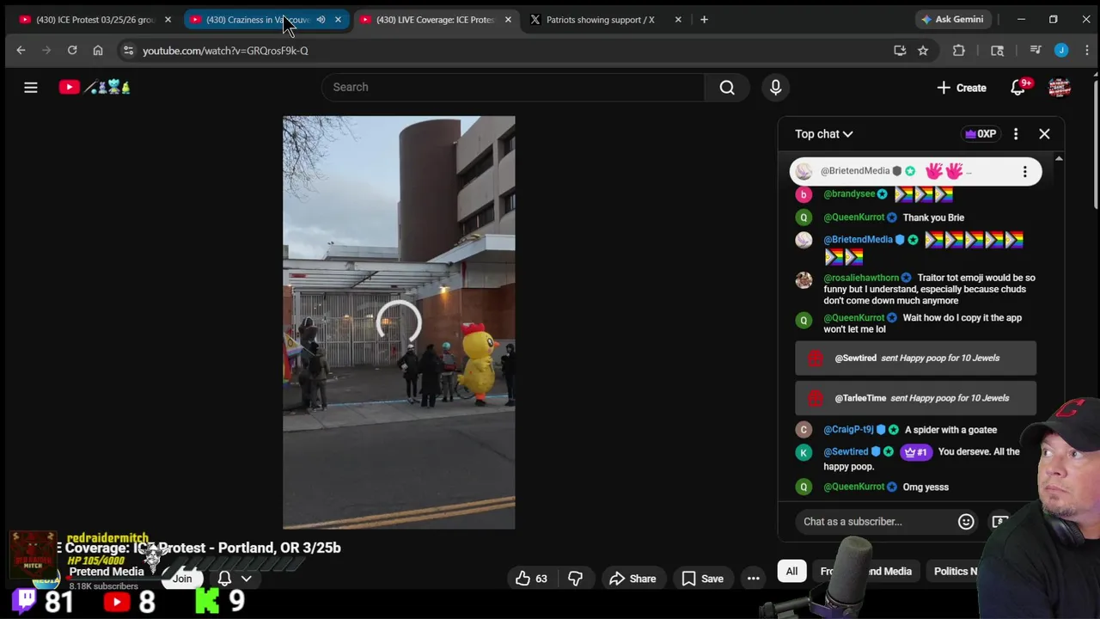The width and height of the screenshot is (1100, 619).
Task: Click the @Sewtired Happy poop message
Action: [x=915, y=358]
